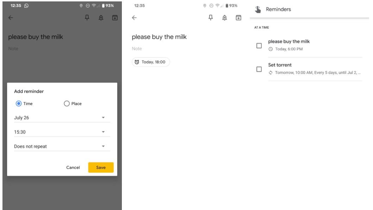Tap the Today, 18:00 reminder chip
The height and width of the screenshot is (210, 373).
click(x=151, y=62)
